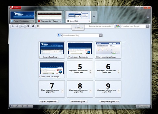Viewport: 158px width, 114px height.
Task: Go to the home page icon
Action: tap(33, 26)
